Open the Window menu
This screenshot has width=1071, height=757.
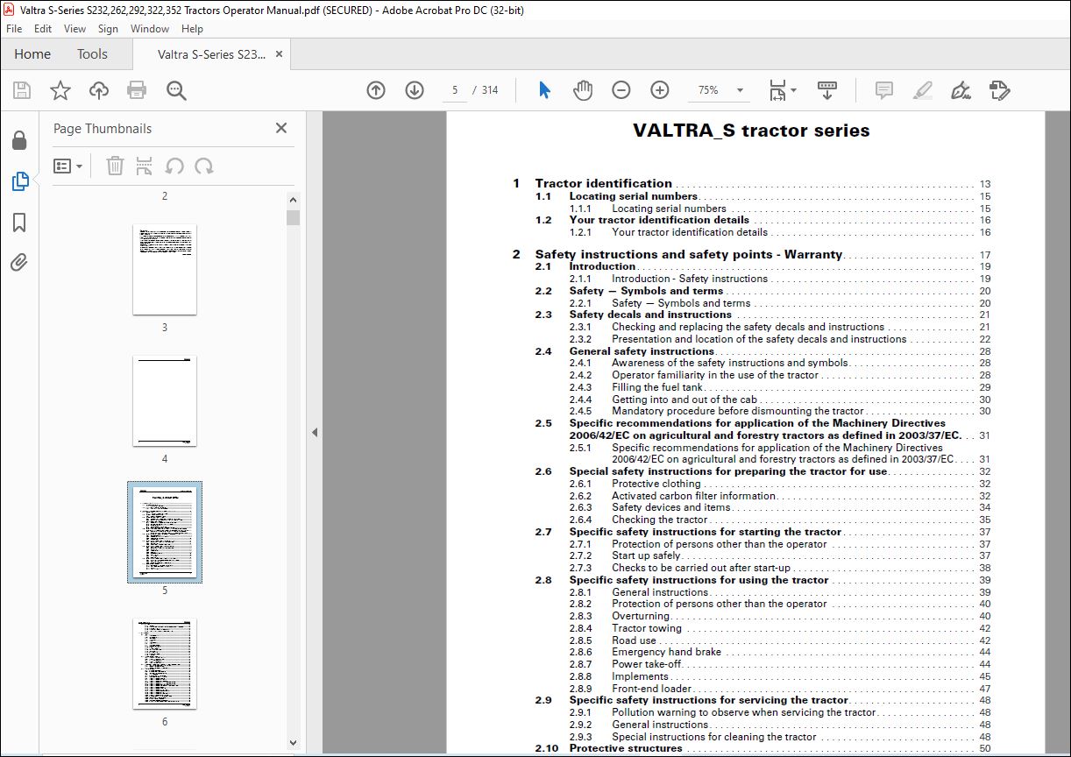coord(150,29)
